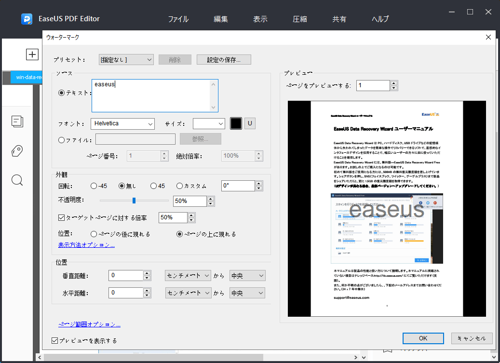This screenshot has height=363, width=500.
Task: Open the 表示方法オプション link
Action: point(86,244)
